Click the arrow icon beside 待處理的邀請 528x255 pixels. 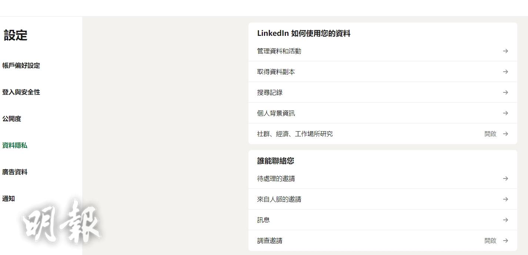505,178
